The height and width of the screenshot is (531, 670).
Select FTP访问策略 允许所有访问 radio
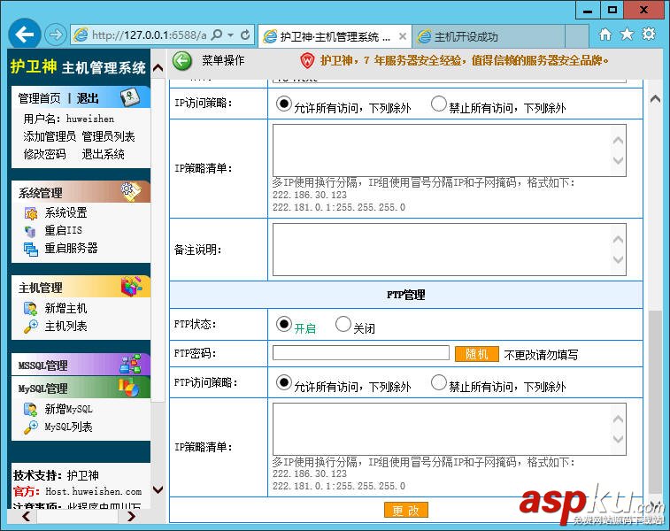pos(284,382)
